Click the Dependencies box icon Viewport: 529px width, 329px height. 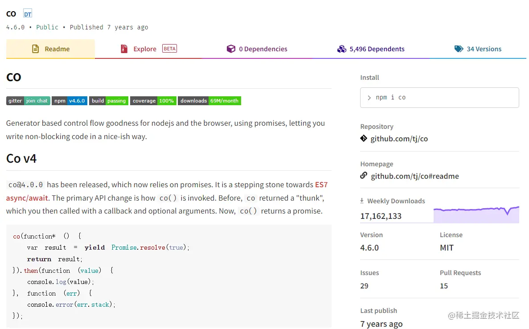(231, 49)
